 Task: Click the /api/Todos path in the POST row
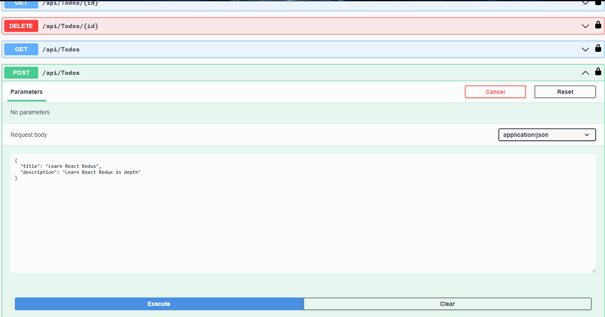click(61, 73)
